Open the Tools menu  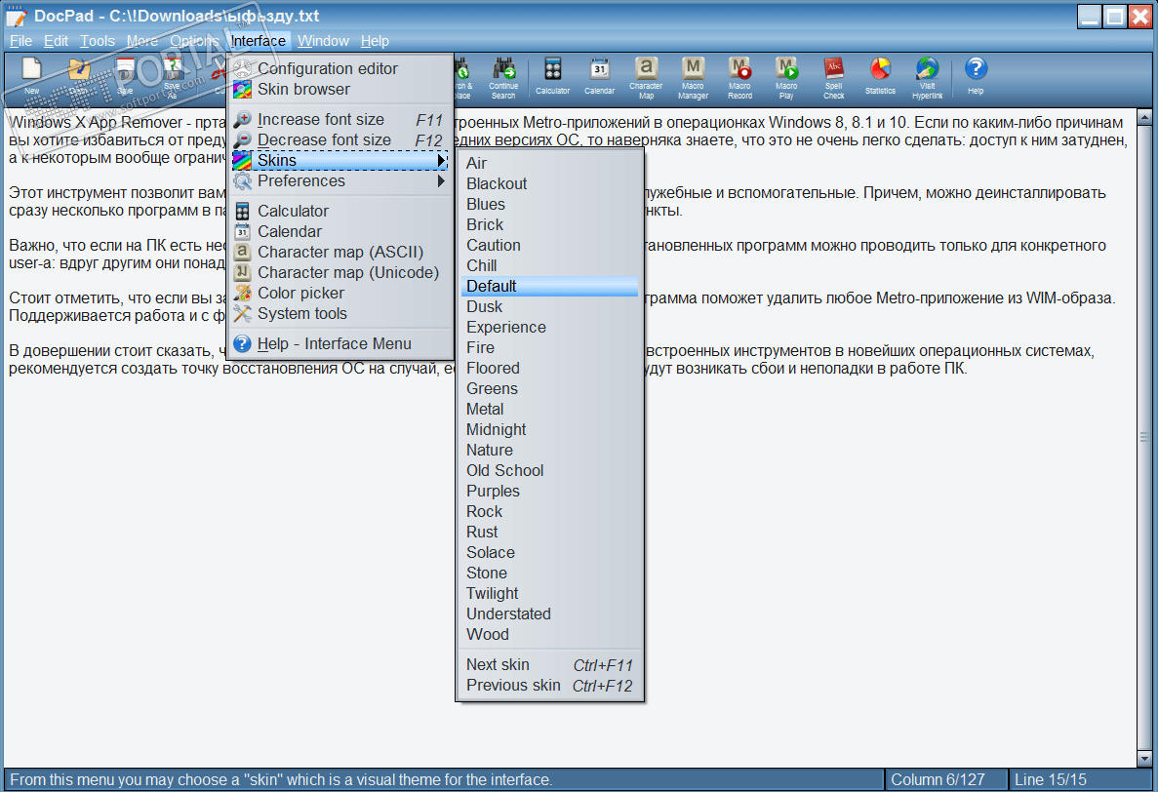click(98, 41)
